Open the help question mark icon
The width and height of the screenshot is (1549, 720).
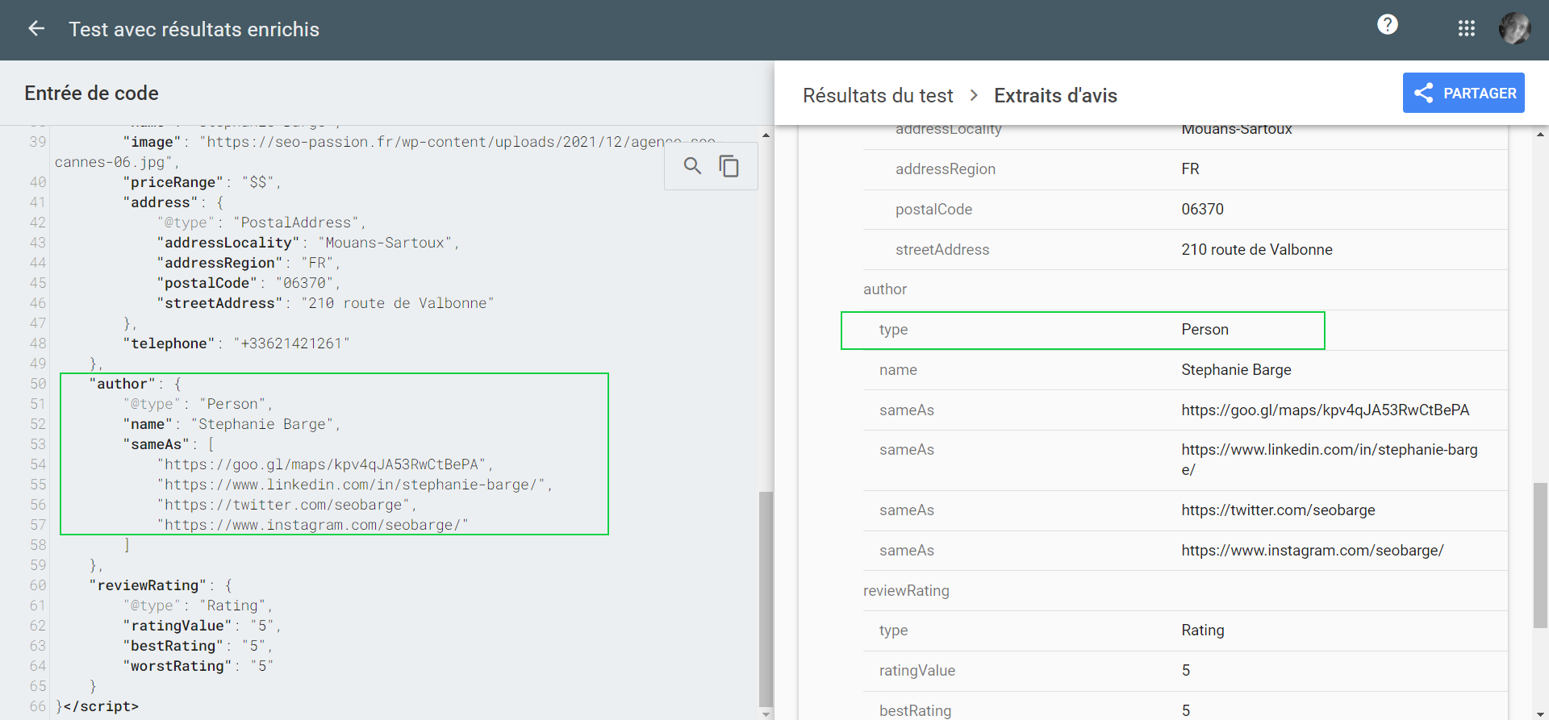tap(1387, 25)
